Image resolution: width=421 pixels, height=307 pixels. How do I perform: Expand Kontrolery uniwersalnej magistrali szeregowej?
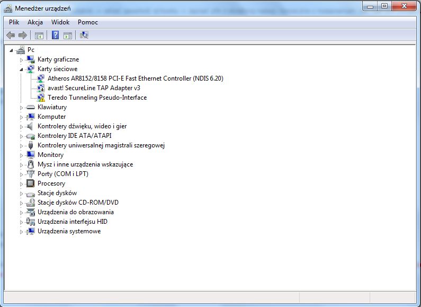pos(21,146)
